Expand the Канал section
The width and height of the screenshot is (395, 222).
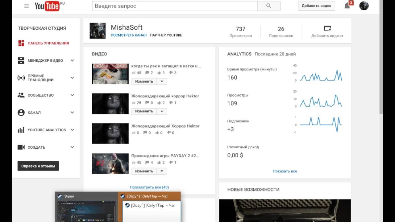coord(72,113)
